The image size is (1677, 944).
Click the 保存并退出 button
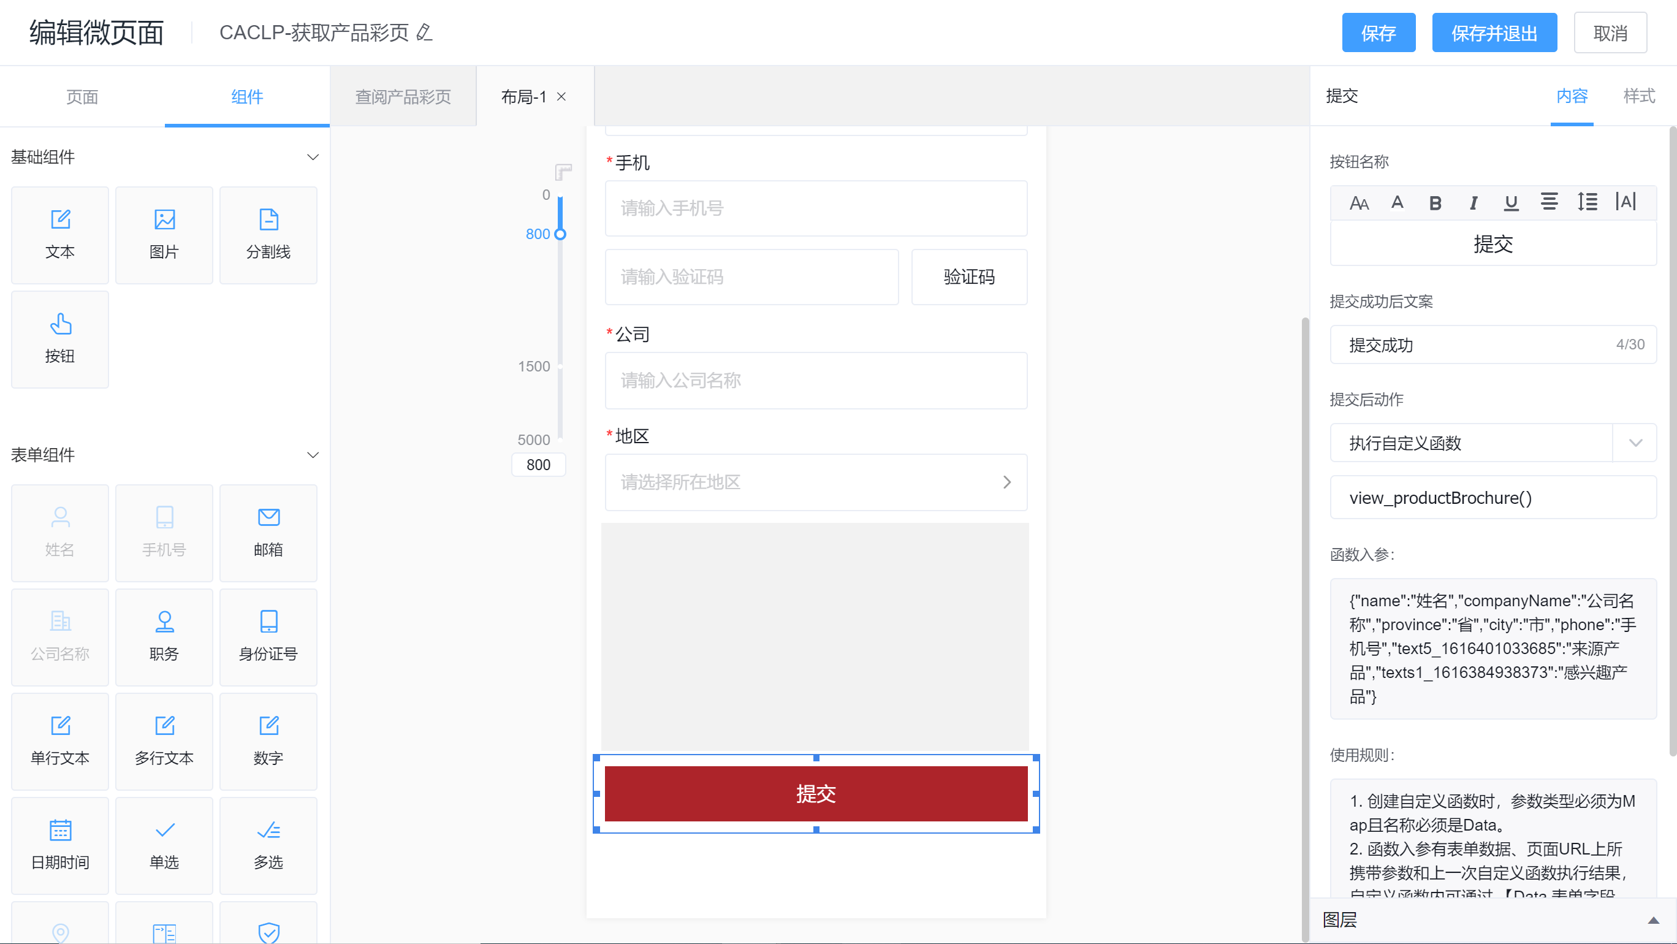pyautogui.click(x=1494, y=32)
